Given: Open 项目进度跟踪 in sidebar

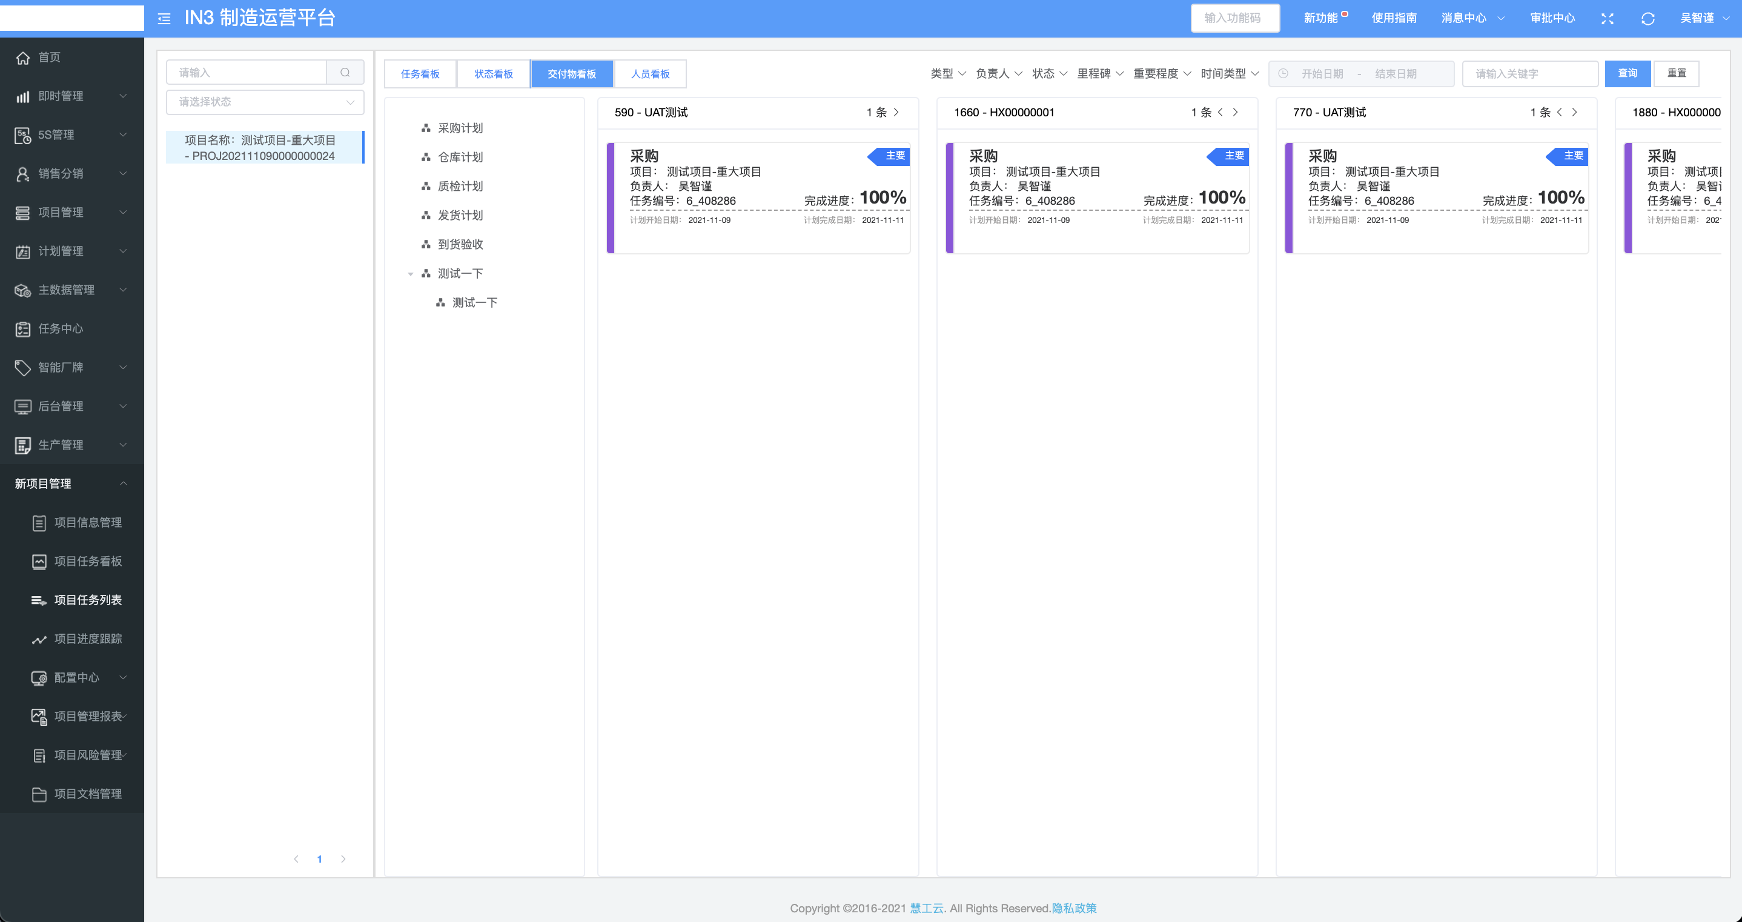Looking at the screenshot, I should (x=88, y=638).
